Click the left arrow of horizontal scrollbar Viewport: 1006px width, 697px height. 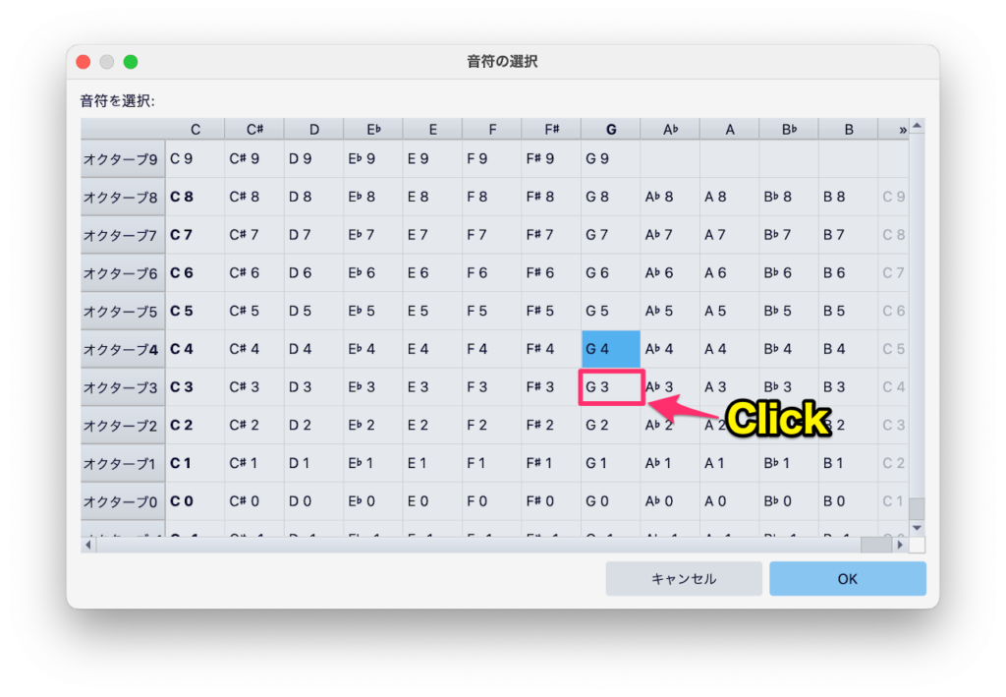pos(88,545)
